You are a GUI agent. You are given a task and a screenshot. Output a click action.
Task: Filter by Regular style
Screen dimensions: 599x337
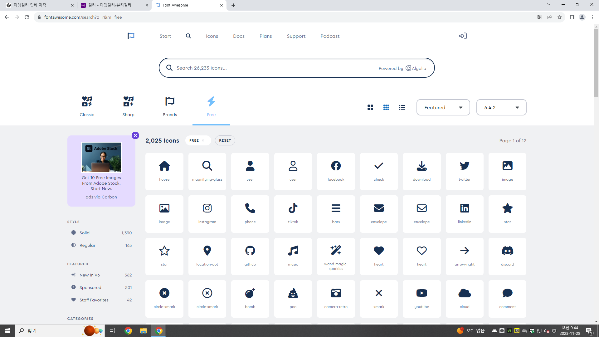(x=87, y=245)
